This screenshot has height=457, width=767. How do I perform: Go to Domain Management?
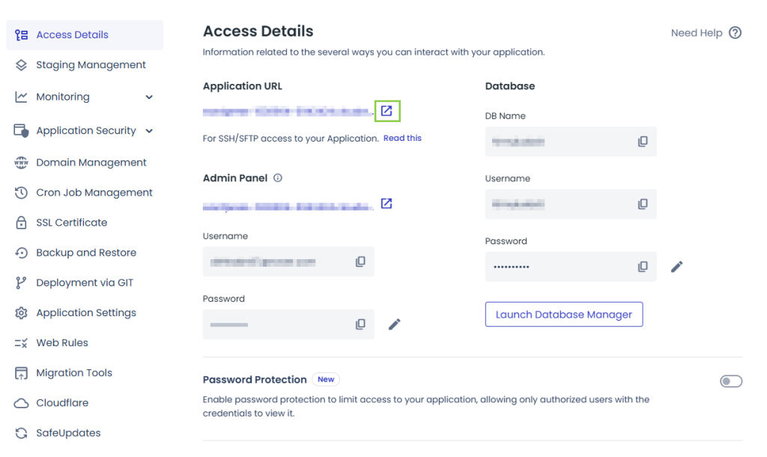(x=91, y=163)
